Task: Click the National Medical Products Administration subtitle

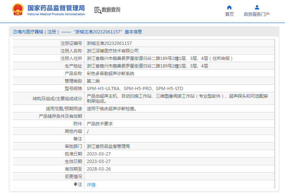Action: tap(56, 14)
